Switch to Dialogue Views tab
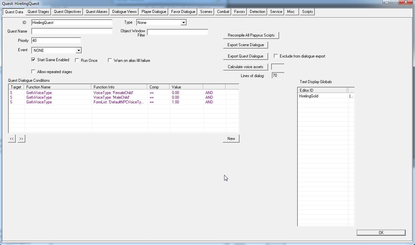Viewport: 415px width, 245px height. (124, 12)
